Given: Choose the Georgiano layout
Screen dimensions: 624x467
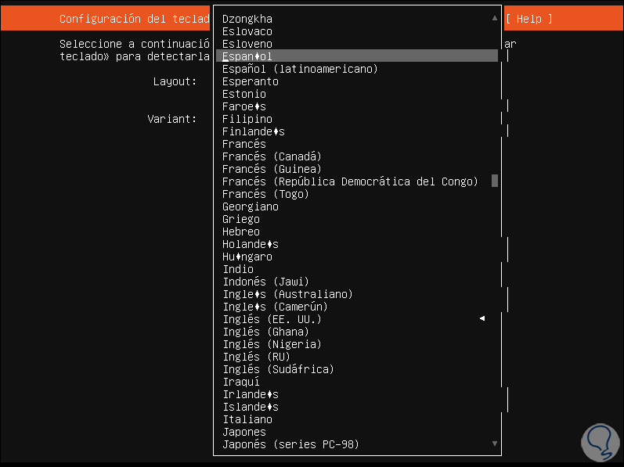Looking at the screenshot, I should (250, 207).
